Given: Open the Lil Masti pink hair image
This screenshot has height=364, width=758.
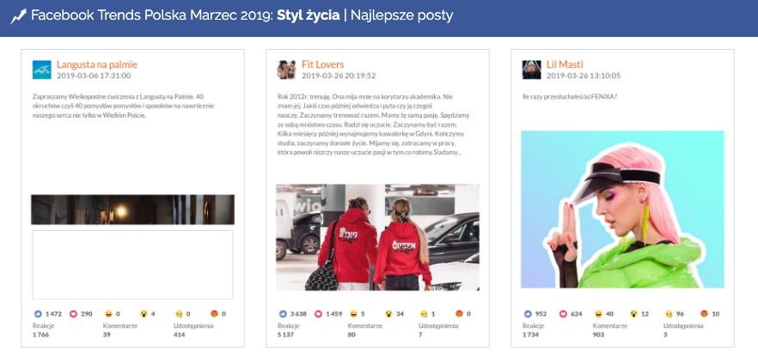Looking at the screenshot, I should pos(622,209).
